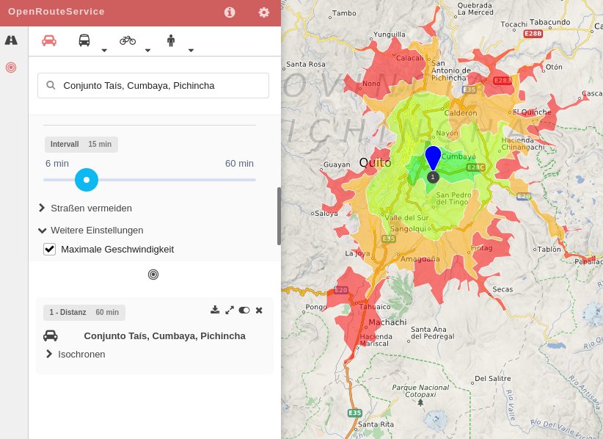Click Parque Nacional Cotopaxi label

pos(420,391)
